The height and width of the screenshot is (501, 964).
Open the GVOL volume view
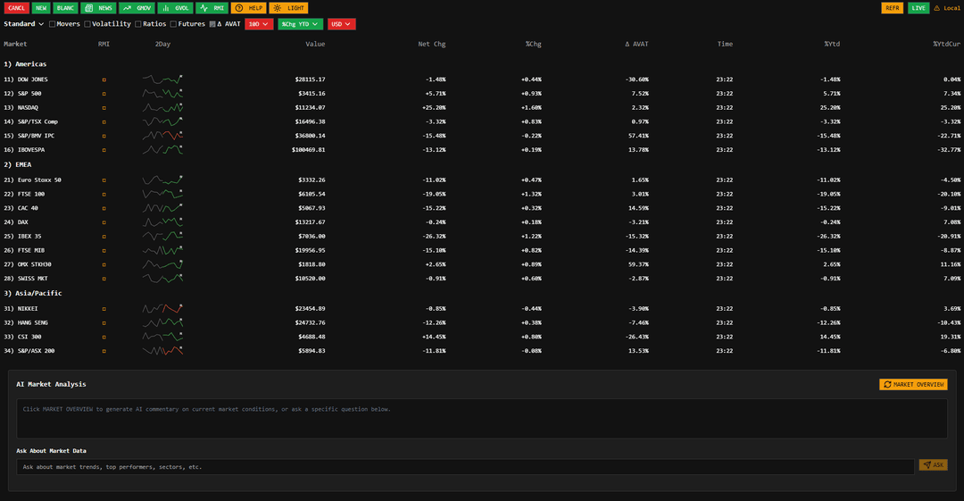(x=175, y=8)
